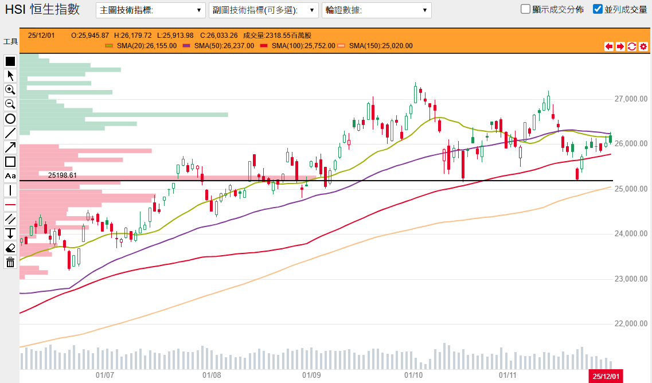Activate the zoom in magnifier tool
The width and height of the screenshot is (652, 383).
coord(9,89)
